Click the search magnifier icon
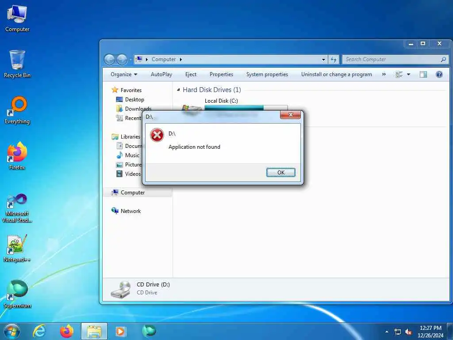Screen dimensions: 453x340 (443, 59)
